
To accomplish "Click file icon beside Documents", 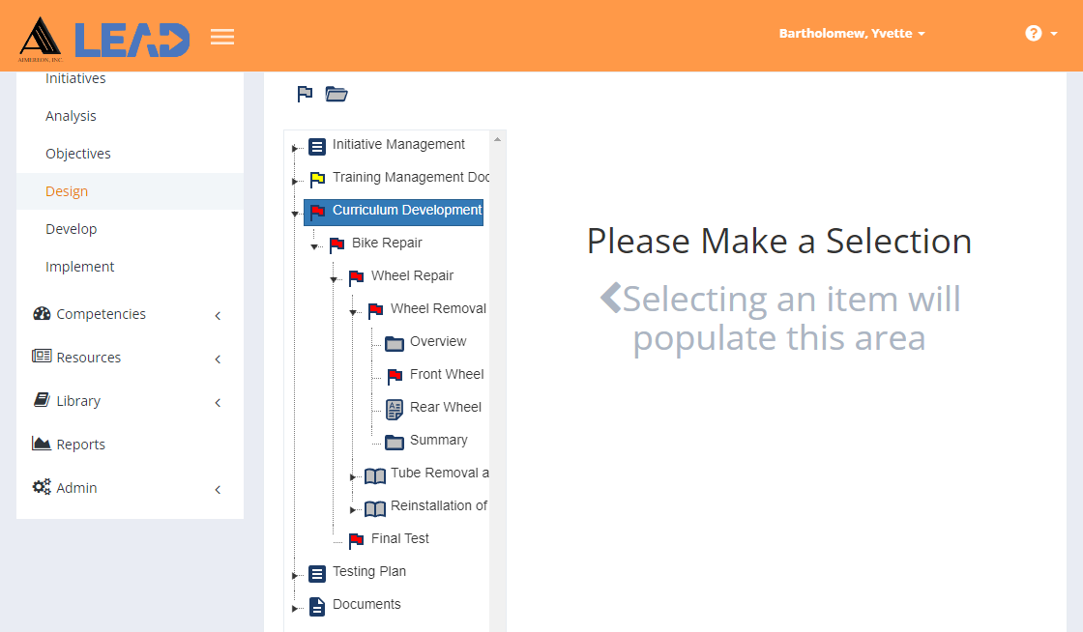I will pos(317,607).
